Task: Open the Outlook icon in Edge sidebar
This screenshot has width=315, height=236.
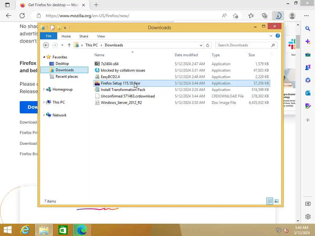Action: 308,93
